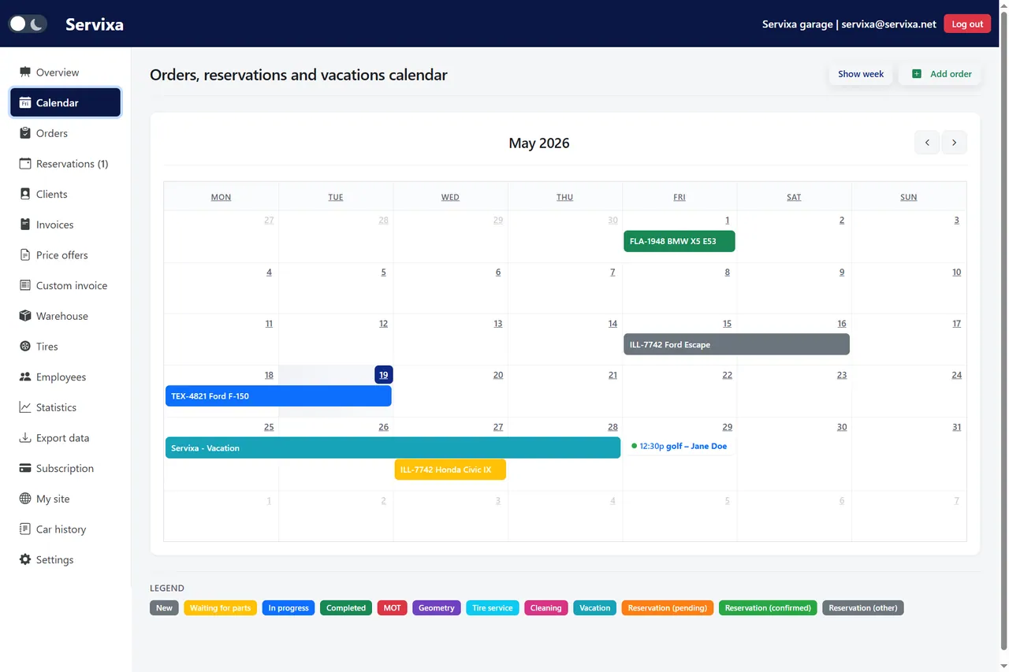
Task: Open the Invoices section
Action: tap(65, 225)
